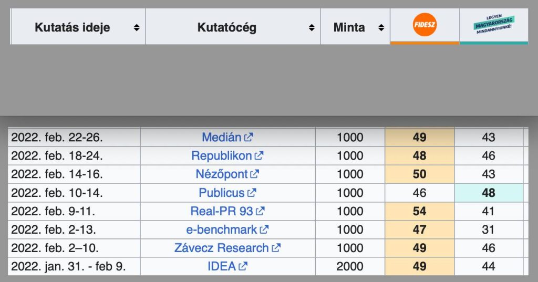Click the external link icon after Real-PR 93

coord(260,211)
